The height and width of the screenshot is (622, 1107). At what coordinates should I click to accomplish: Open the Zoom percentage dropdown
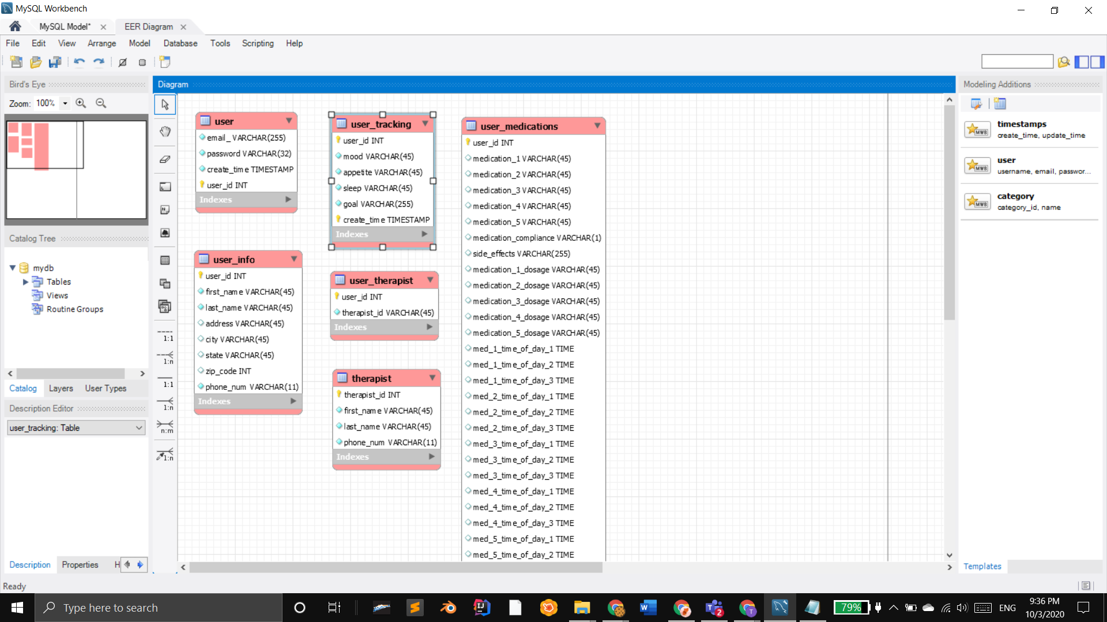click(x=65, y=103)
